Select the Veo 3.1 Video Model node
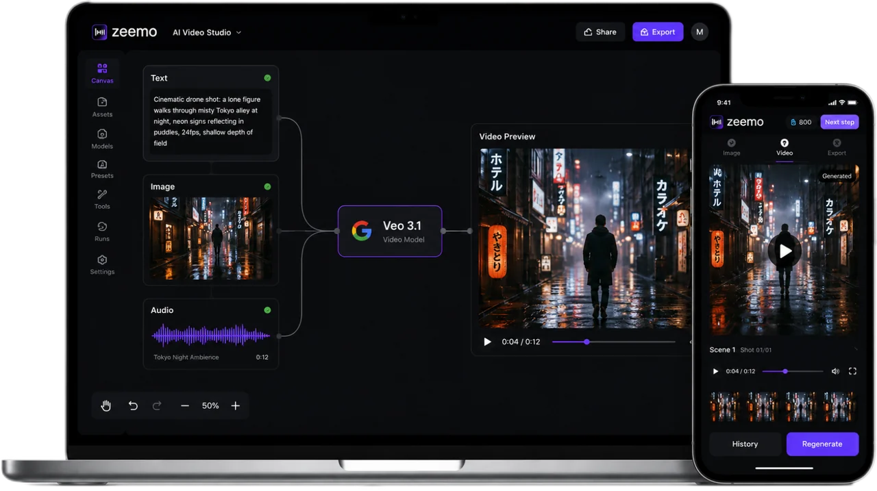This screenshot has width=877, height=491. tap(390, 231)
